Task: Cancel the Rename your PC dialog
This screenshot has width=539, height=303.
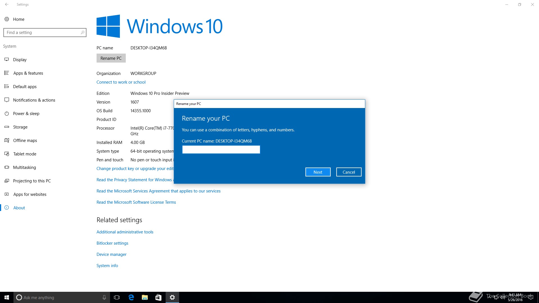Action: (349, 172)
